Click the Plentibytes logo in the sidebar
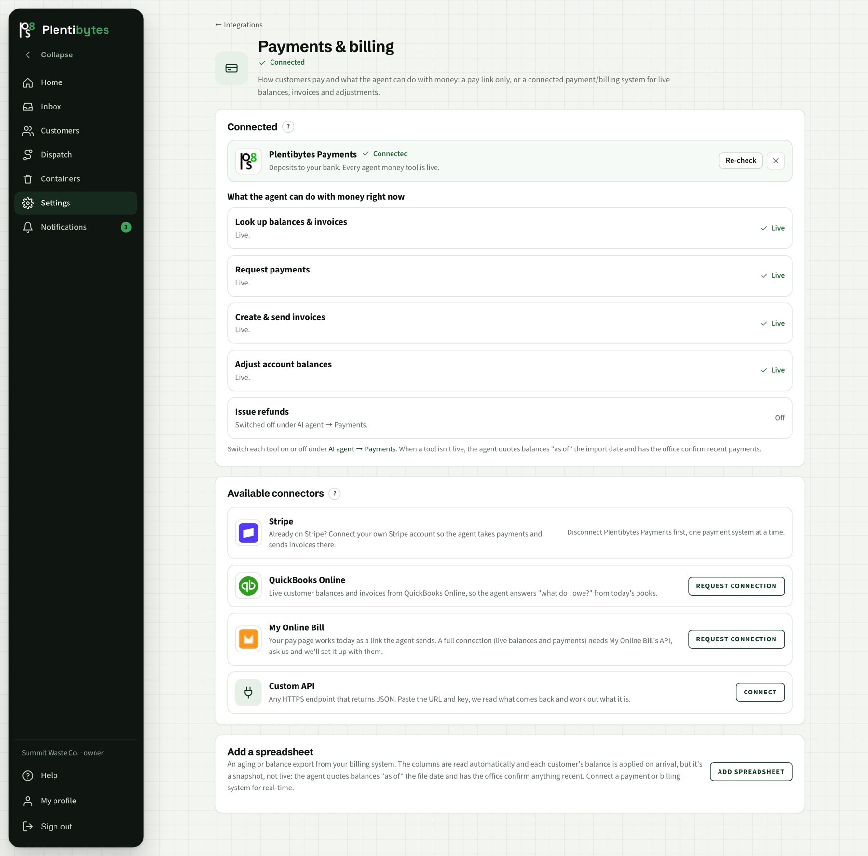Screen dimensions: 868x856 click(64, 30)
